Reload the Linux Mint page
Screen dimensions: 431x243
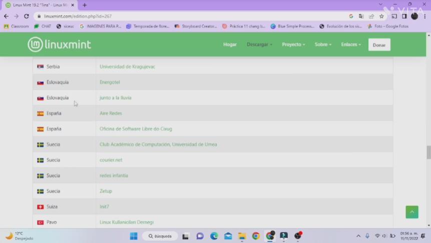[27, 17]
